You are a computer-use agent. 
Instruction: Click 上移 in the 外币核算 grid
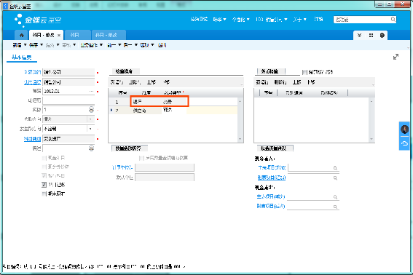(x=296, y=82)
